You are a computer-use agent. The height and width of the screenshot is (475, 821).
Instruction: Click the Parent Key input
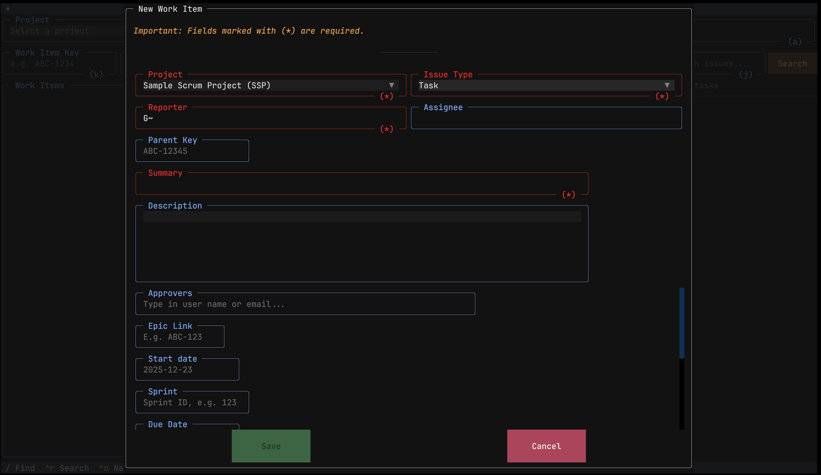click(192, 151)
